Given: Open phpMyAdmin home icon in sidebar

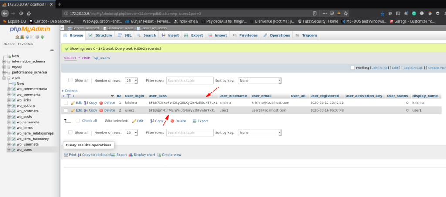Looking at the screenshot, I should (17, 37).
